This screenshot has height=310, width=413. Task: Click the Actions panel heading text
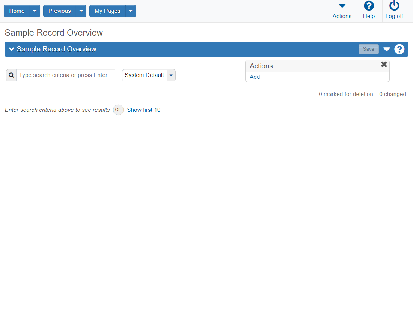pos(261,66)
